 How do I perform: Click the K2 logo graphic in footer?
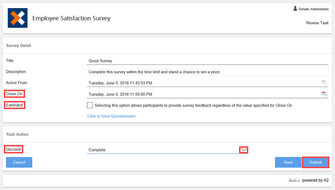[294, 180]
